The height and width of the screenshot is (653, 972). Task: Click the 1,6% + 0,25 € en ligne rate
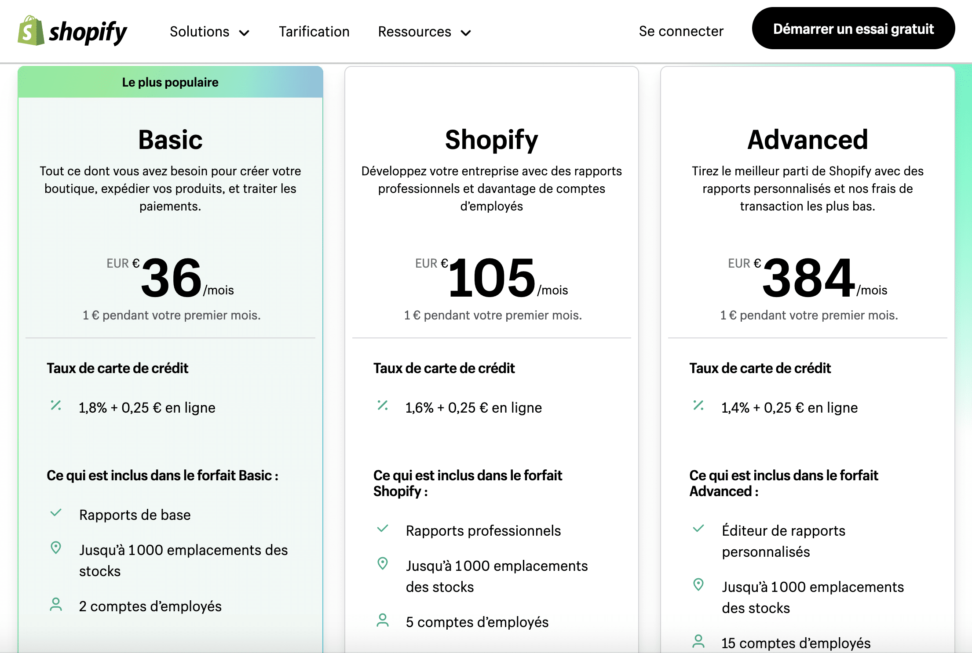[x=473, y=408]
